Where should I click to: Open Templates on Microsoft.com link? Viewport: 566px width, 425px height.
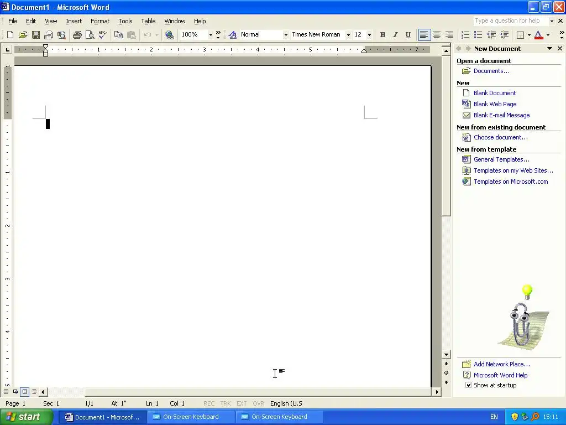click(511, 182)
